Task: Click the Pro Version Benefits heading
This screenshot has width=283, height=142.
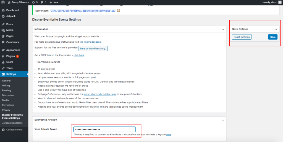Action: point(48,62)
